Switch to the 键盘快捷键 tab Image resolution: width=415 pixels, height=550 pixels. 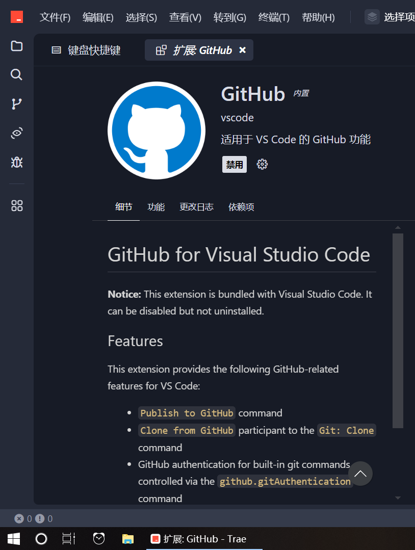pyautogui.click(x=87, y=50)
